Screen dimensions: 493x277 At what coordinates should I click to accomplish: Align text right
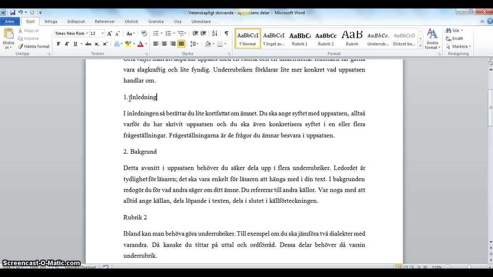[173, 44]
